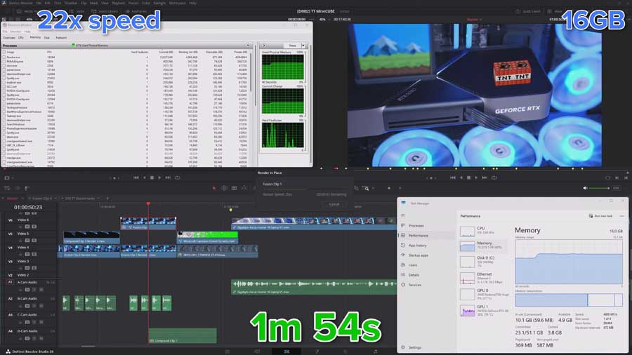Open Startup apps in Task Manager sidebar
Image resolution: width=632 pixels, height=355 pixels.
click(x=419, y=255)
